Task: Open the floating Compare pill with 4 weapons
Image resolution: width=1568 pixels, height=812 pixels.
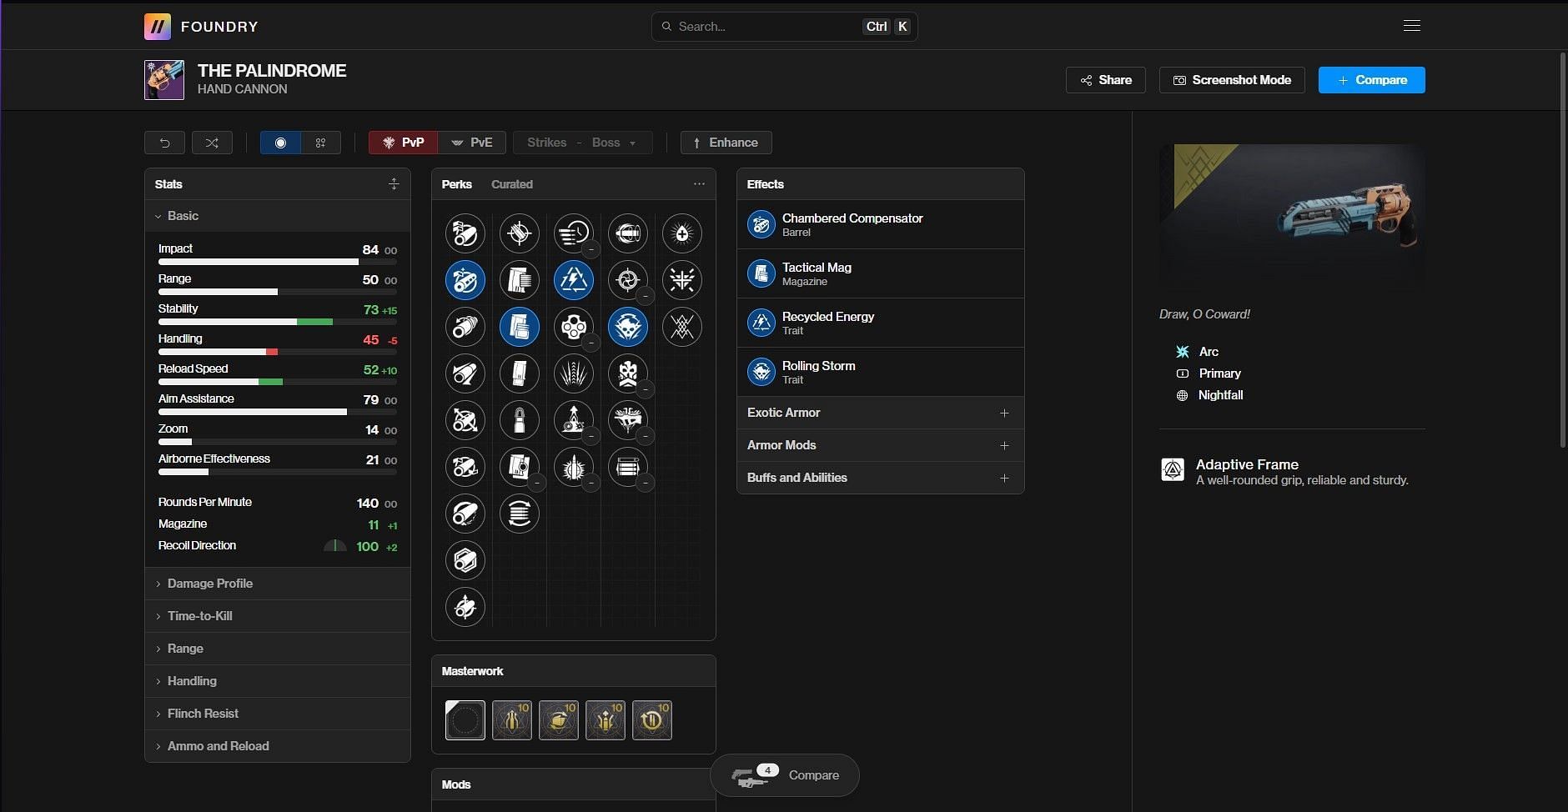Action: click(784, 775)
